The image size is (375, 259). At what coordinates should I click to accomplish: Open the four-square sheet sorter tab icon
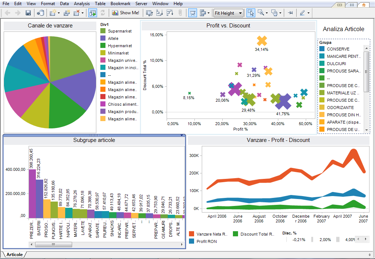pos(352,4)
